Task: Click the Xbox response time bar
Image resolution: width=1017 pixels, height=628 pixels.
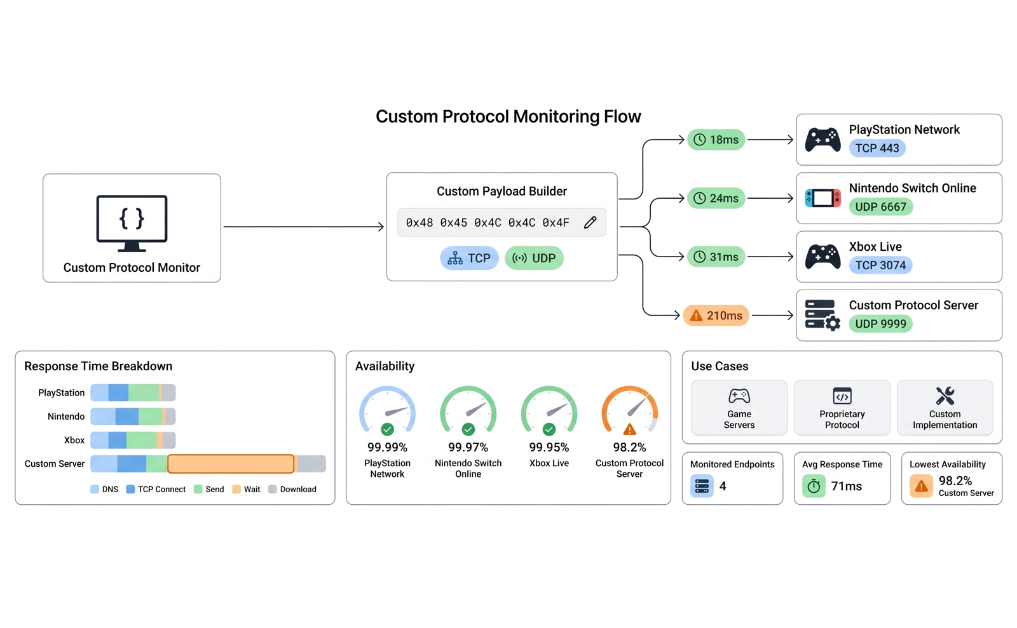Action: [133, 440]
